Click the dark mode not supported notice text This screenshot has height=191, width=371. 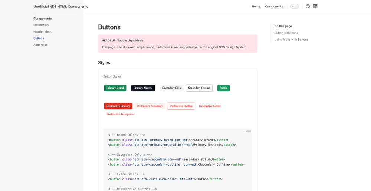pos(174,47)
